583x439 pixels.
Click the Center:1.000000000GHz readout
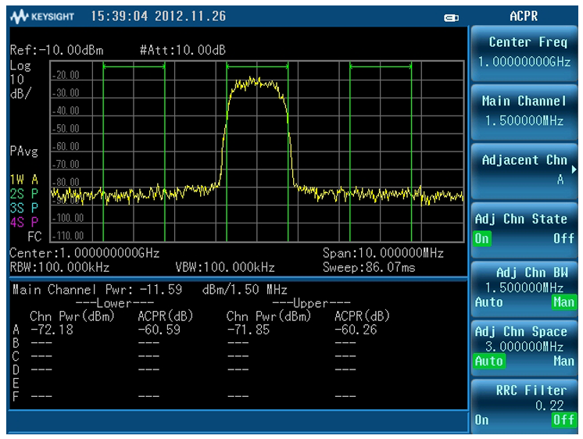pos(84,254)
